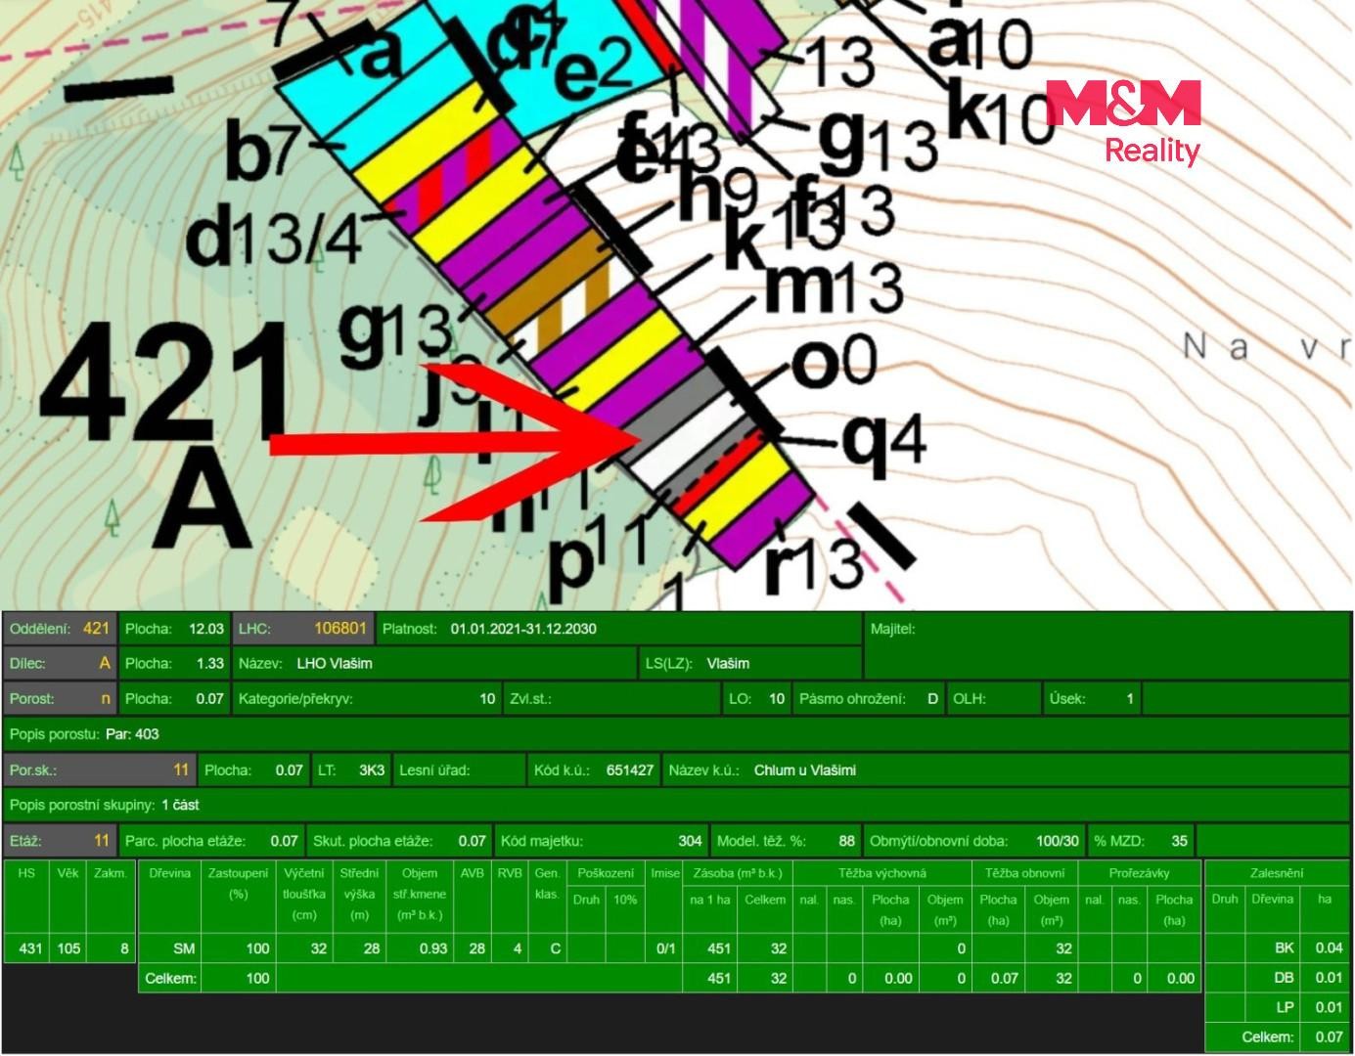The image size is (1355, 1056).
Task: Select the Gen. klas. value C
Action: 555,948
